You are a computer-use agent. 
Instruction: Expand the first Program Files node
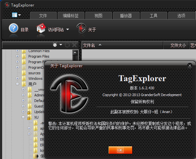pos(17,56)
